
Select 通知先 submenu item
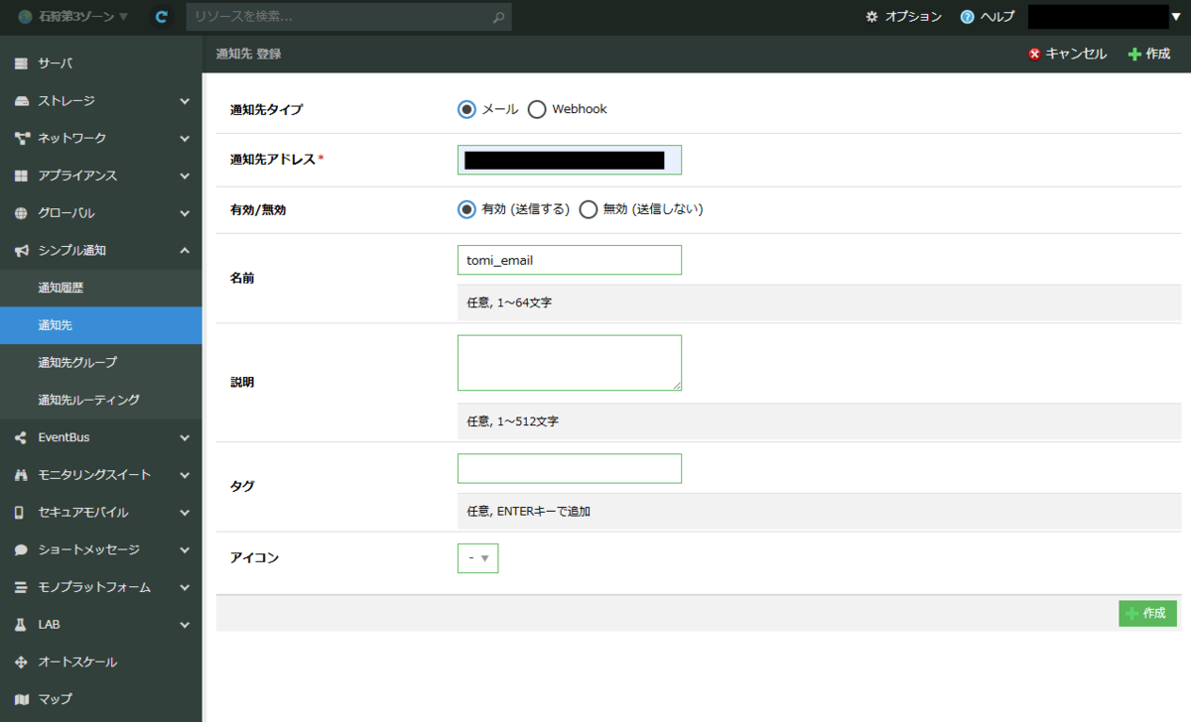[100, 325]
